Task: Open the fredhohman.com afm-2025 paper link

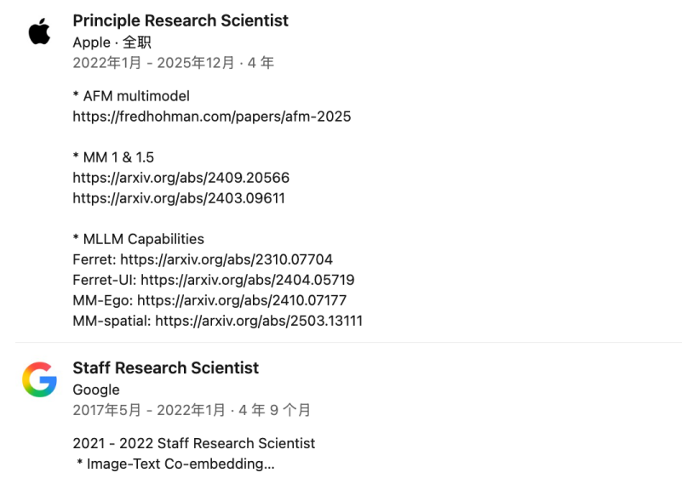Action: tap(211, 117)
